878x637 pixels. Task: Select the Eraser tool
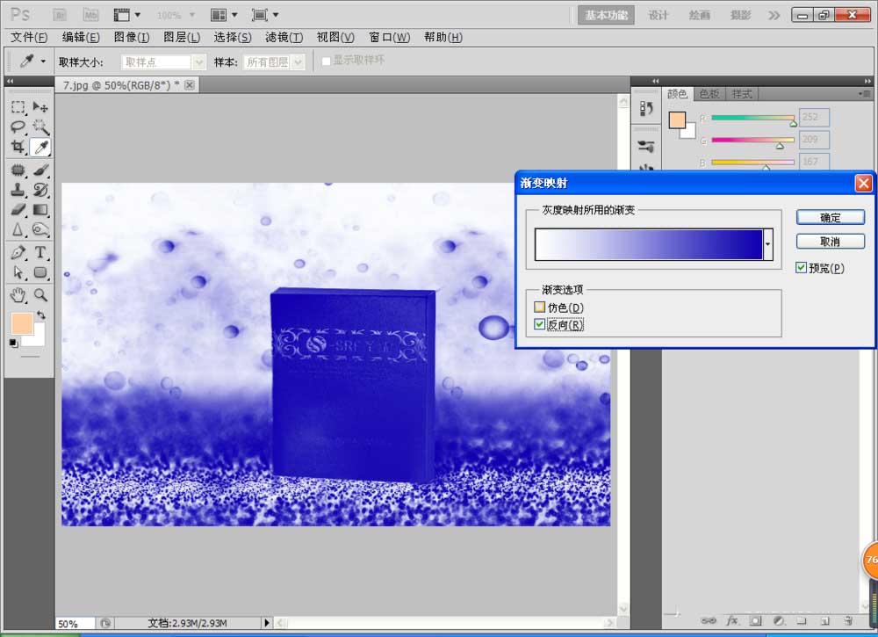point(18,210)
